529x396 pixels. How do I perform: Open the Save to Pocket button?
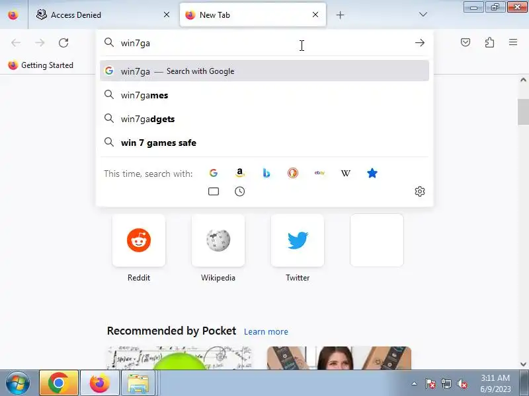466,42
